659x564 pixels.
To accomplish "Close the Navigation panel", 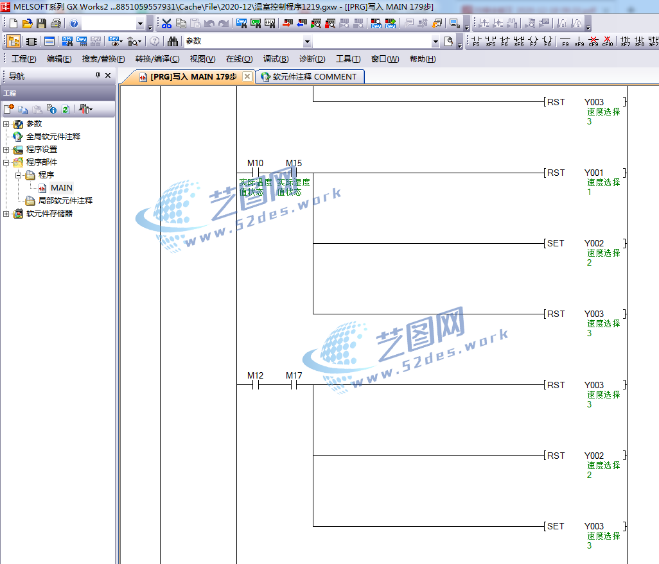I will pos(108,75).
